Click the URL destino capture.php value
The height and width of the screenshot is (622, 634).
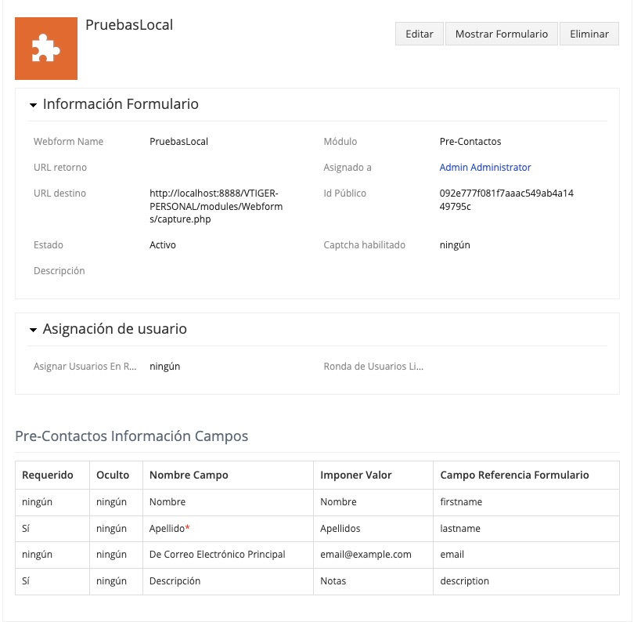pos(215,206)
